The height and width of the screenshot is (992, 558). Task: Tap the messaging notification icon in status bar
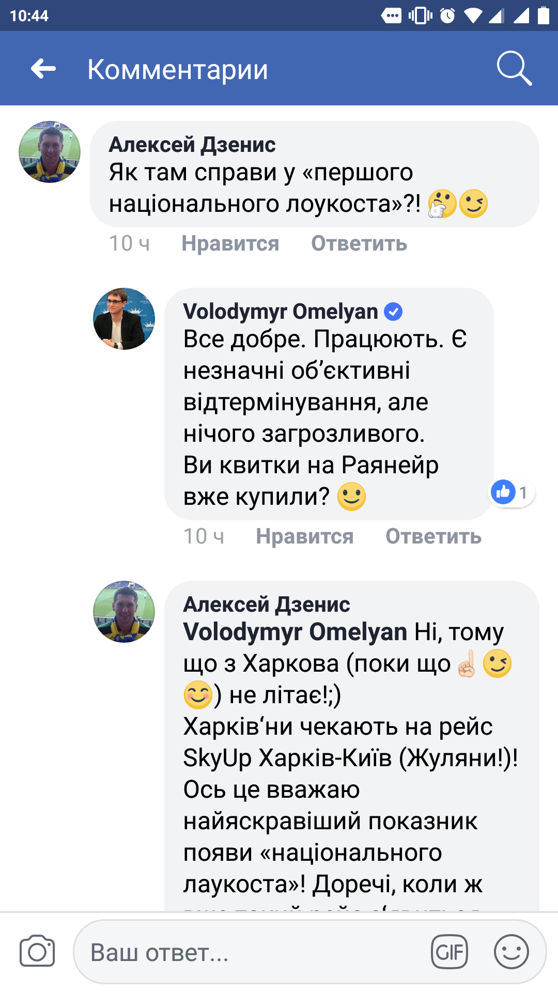[x=391, y=16]
